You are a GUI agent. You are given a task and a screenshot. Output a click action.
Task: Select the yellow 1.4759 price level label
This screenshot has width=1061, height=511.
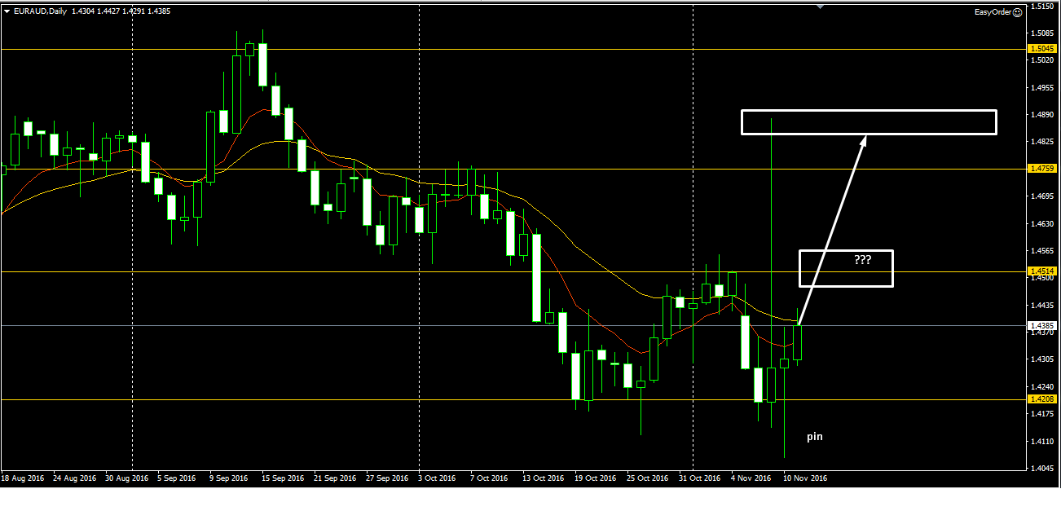click(1042, 169)
